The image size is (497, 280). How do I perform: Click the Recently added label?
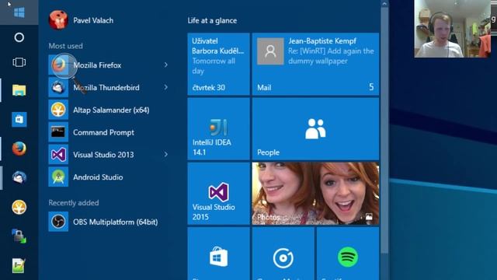(x=74, y=202)
